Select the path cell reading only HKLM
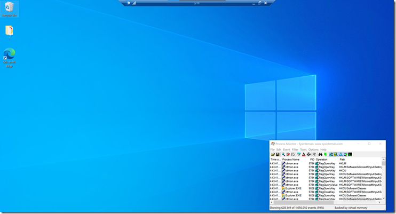Viewport: 396px width, 214px height. (x=343, y=163)
